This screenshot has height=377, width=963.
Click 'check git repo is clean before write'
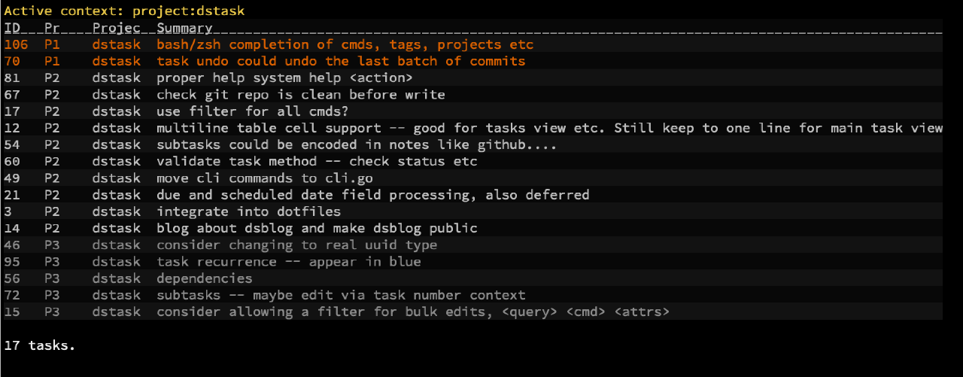click(x=301, y=95)
